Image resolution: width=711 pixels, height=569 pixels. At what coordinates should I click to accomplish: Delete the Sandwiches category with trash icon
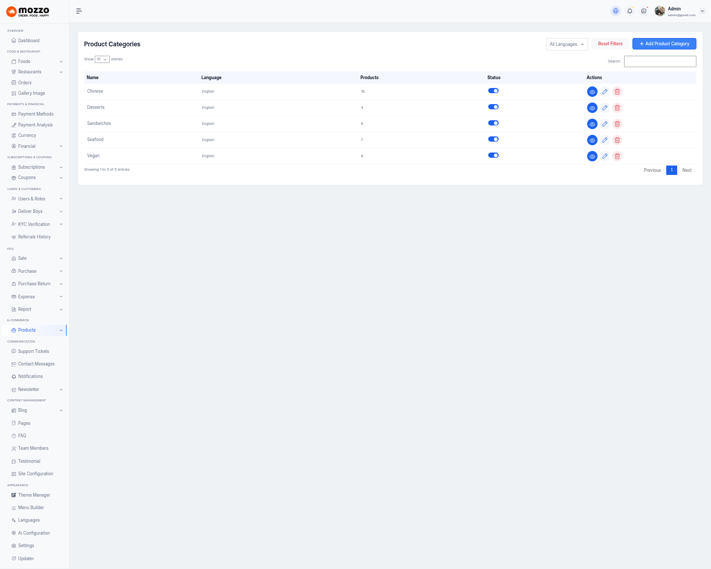coord(617,124)
